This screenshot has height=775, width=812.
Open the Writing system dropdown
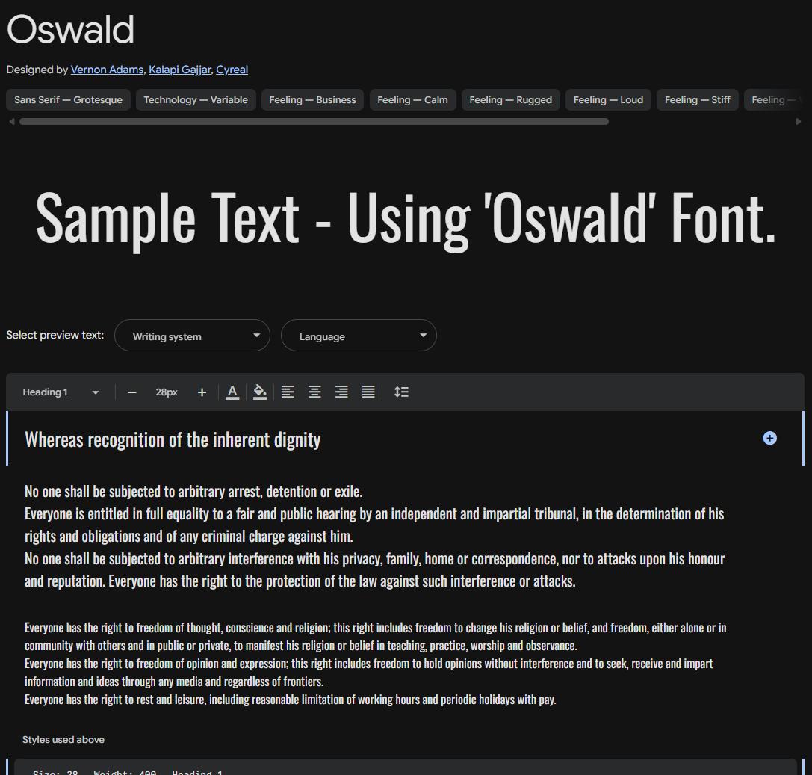pyautogui.click(x=192, y=335)
